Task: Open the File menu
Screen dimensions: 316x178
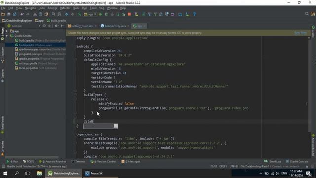Action: click(x=3, y=8)
